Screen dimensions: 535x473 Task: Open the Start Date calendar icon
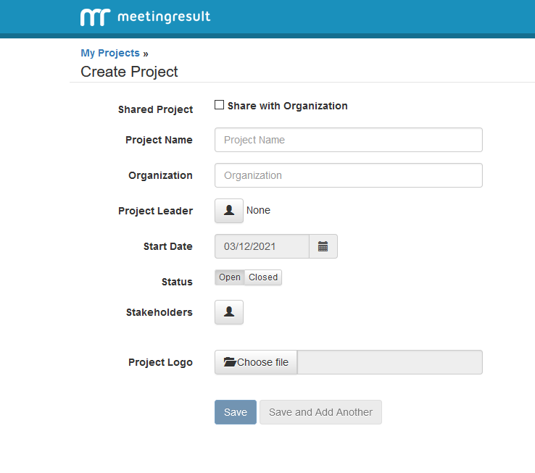[323, 246]
